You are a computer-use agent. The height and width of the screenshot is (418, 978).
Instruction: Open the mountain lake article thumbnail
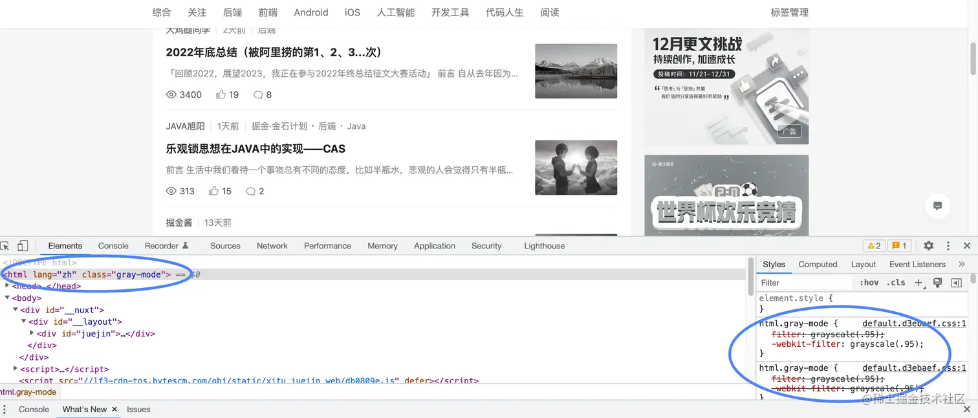(x=576, y=71)
